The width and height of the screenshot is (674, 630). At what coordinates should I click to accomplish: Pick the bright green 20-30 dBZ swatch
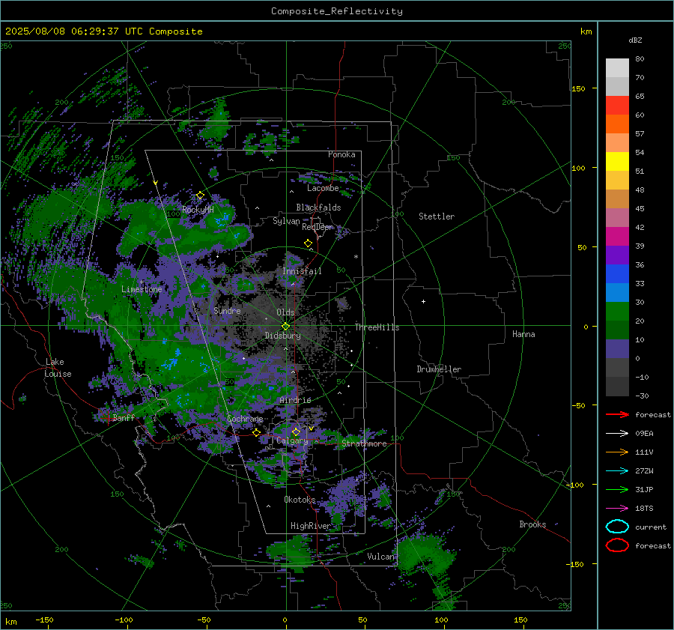point(617,311)
